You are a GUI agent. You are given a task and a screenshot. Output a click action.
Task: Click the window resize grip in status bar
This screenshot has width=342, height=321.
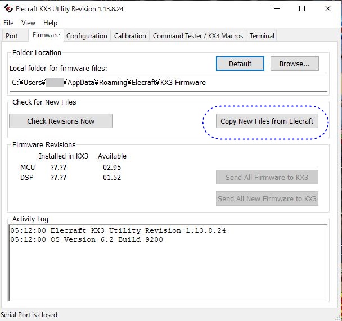(x=338, y=318)
